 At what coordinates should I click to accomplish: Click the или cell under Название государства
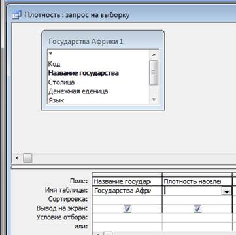(127, 227)
